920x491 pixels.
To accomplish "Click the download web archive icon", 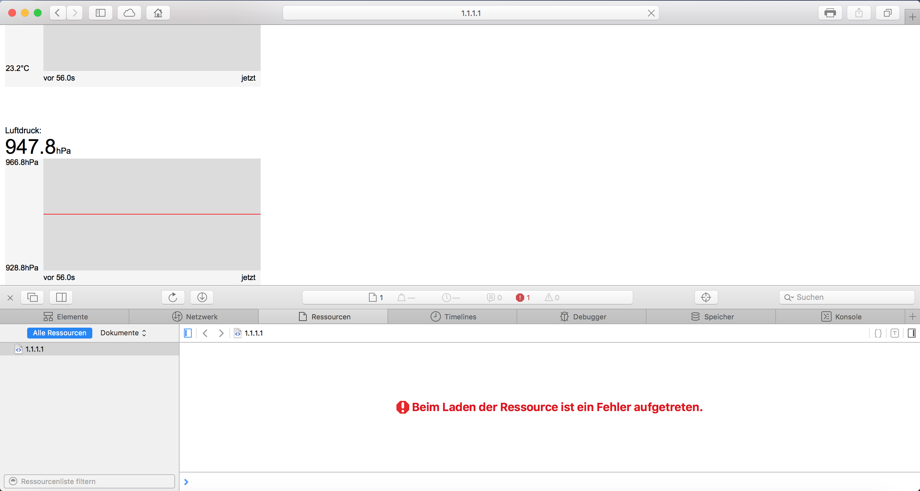I will click(x=202, y=297).
